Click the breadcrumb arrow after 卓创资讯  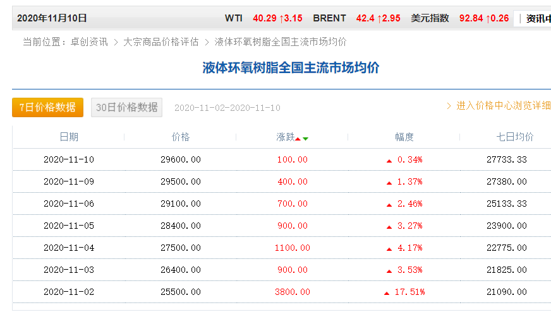click(x=116, y=42)
